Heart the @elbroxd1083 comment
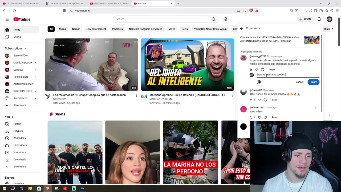The width and height of the screenshot is (341, 192). pos(265,117)
